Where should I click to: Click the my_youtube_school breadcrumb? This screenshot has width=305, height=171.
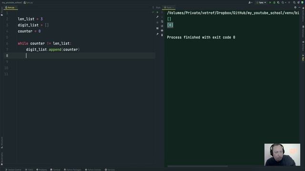(x=11, y=2)
